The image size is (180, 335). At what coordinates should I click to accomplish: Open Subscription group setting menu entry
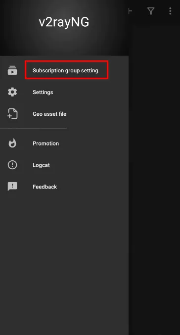[x=64, y=70]
